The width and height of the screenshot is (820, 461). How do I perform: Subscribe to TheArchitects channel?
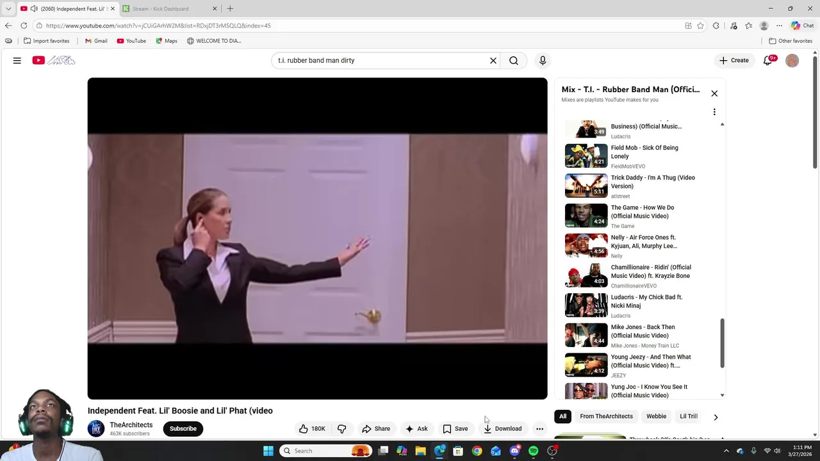point(183,428)
